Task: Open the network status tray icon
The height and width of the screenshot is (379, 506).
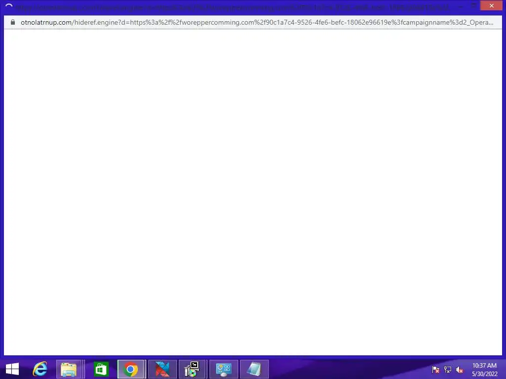Action: pos(448,369)
